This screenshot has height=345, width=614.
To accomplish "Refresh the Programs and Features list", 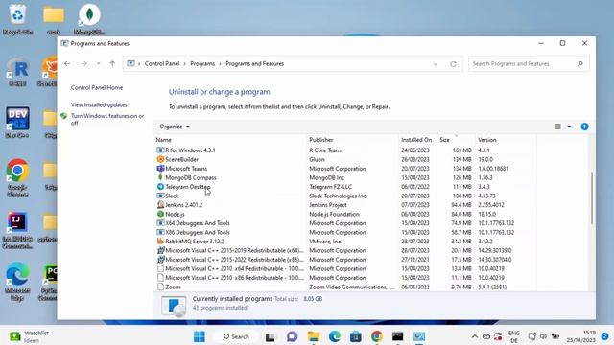I will pos(453,64).
